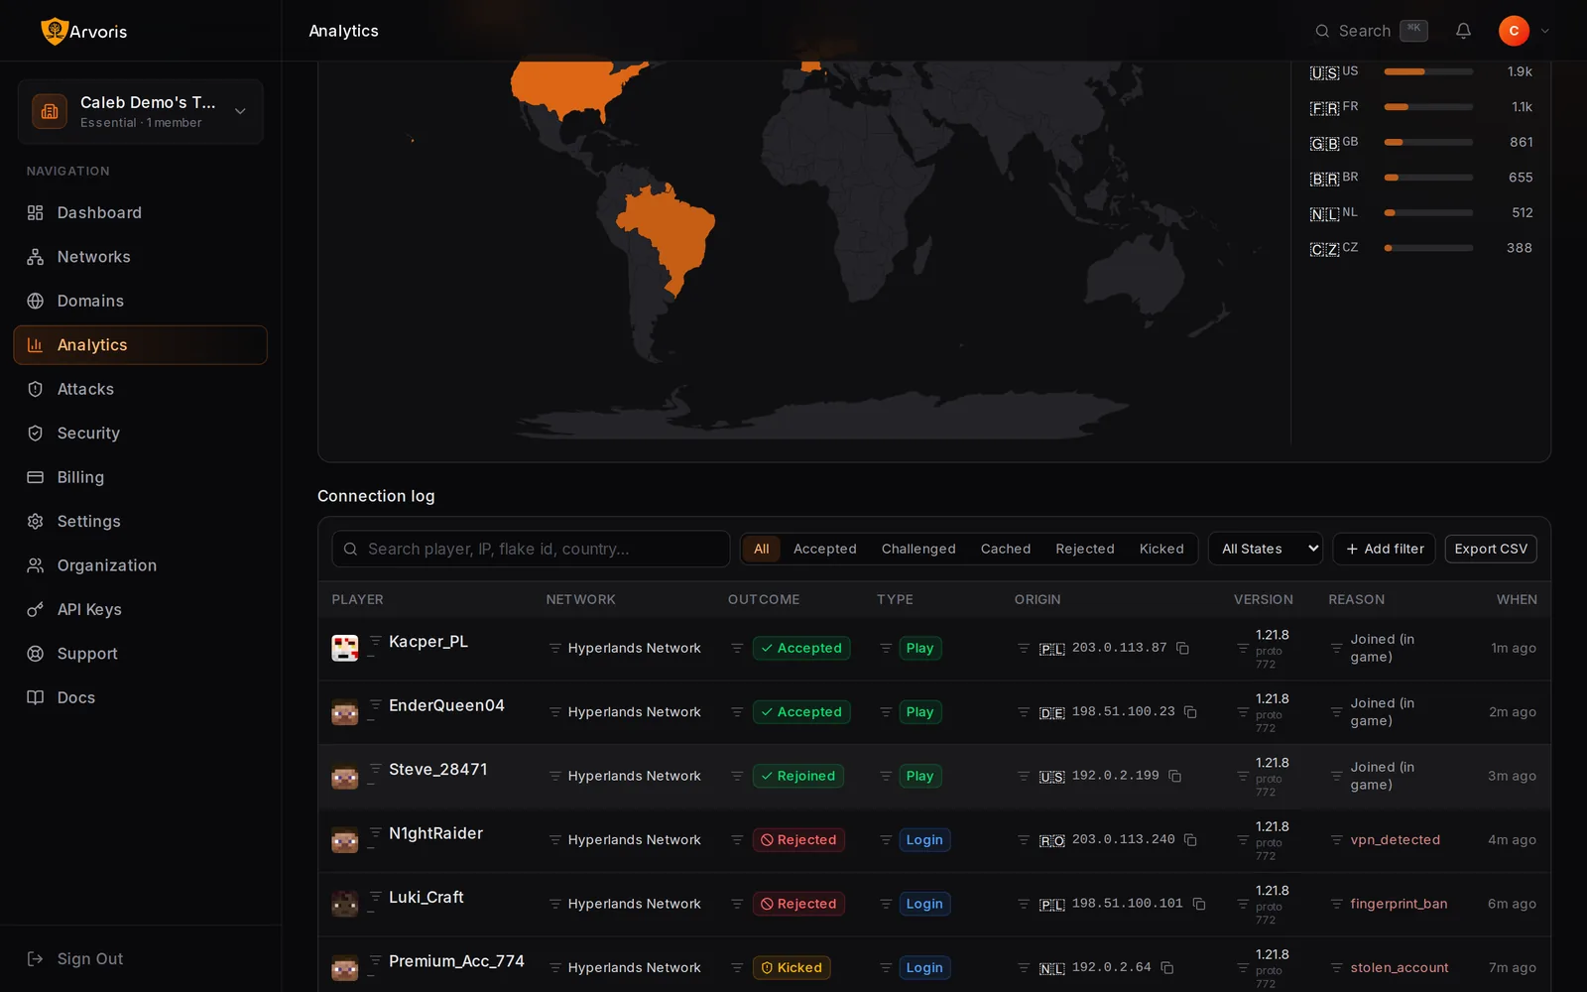Click N1ghtRaider player avatar
Viewport: 1587px width, 992px height.
pyautogui.click(x=344, y=840)
